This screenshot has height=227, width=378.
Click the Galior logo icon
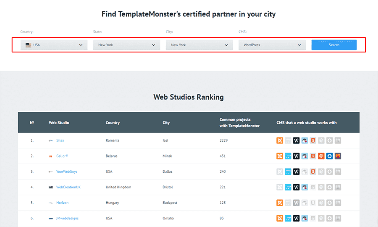[x=51, y=156]
